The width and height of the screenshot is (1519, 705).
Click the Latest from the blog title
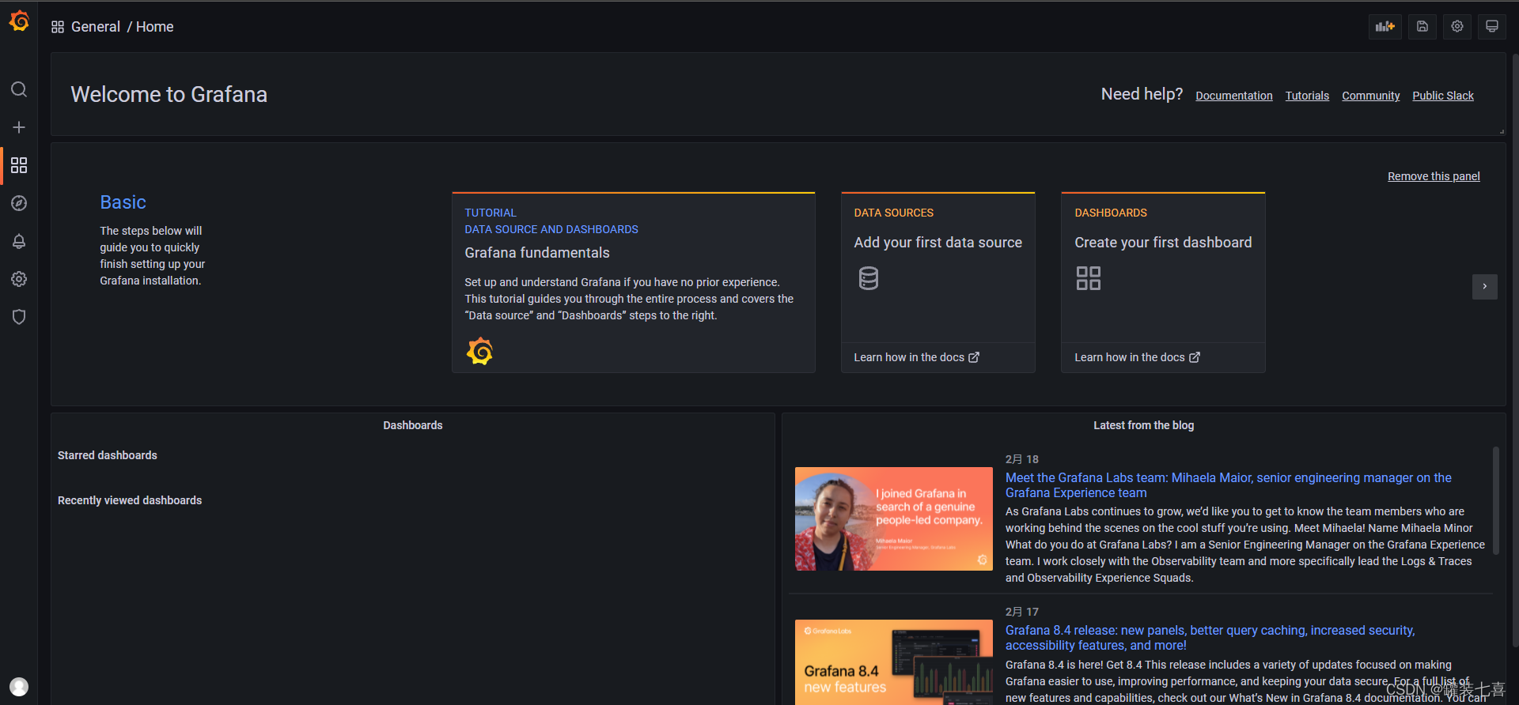click(1144, 425)
